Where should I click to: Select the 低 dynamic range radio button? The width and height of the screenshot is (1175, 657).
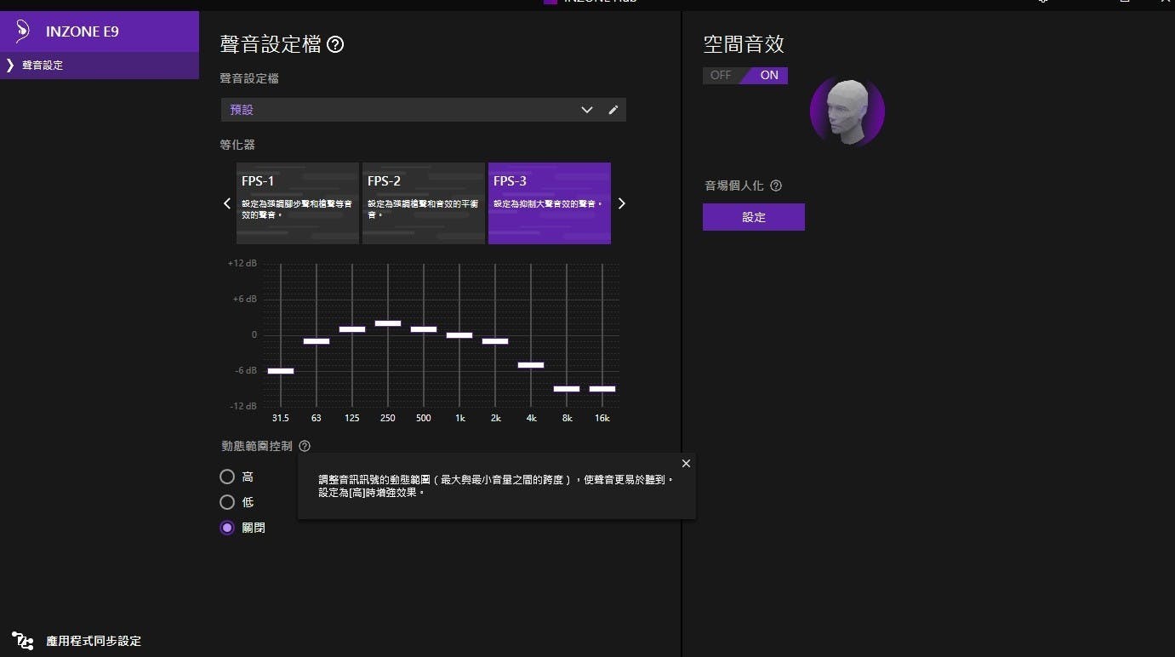point(227,502)
